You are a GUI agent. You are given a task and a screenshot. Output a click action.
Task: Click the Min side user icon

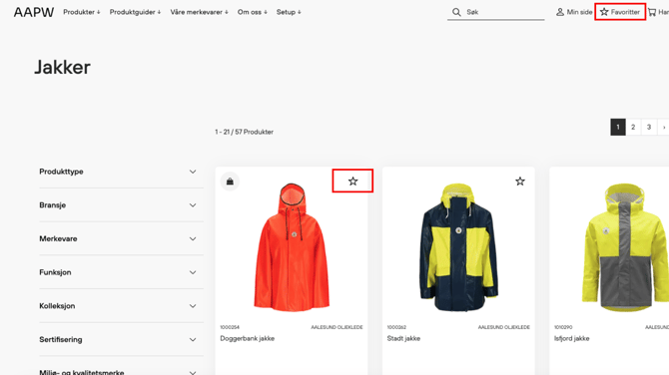560,12
